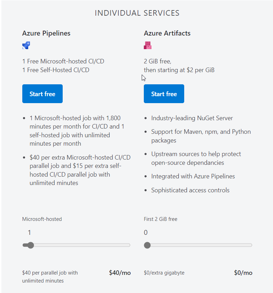Click the Microsoft-hosted slider label
Viewport: 273px width, 293px height.
(x=42, y=219)
